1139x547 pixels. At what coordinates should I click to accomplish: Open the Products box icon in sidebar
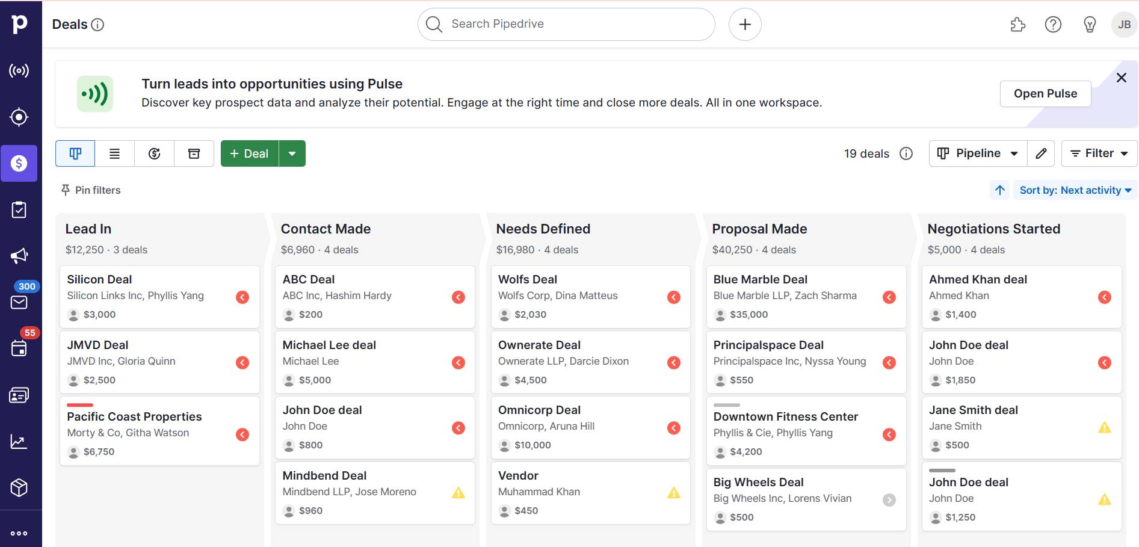(x=19, y=487)
